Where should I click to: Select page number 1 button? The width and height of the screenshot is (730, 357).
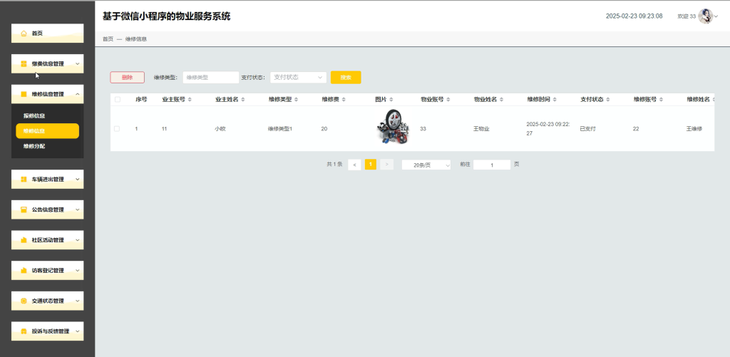coord(371,165)
